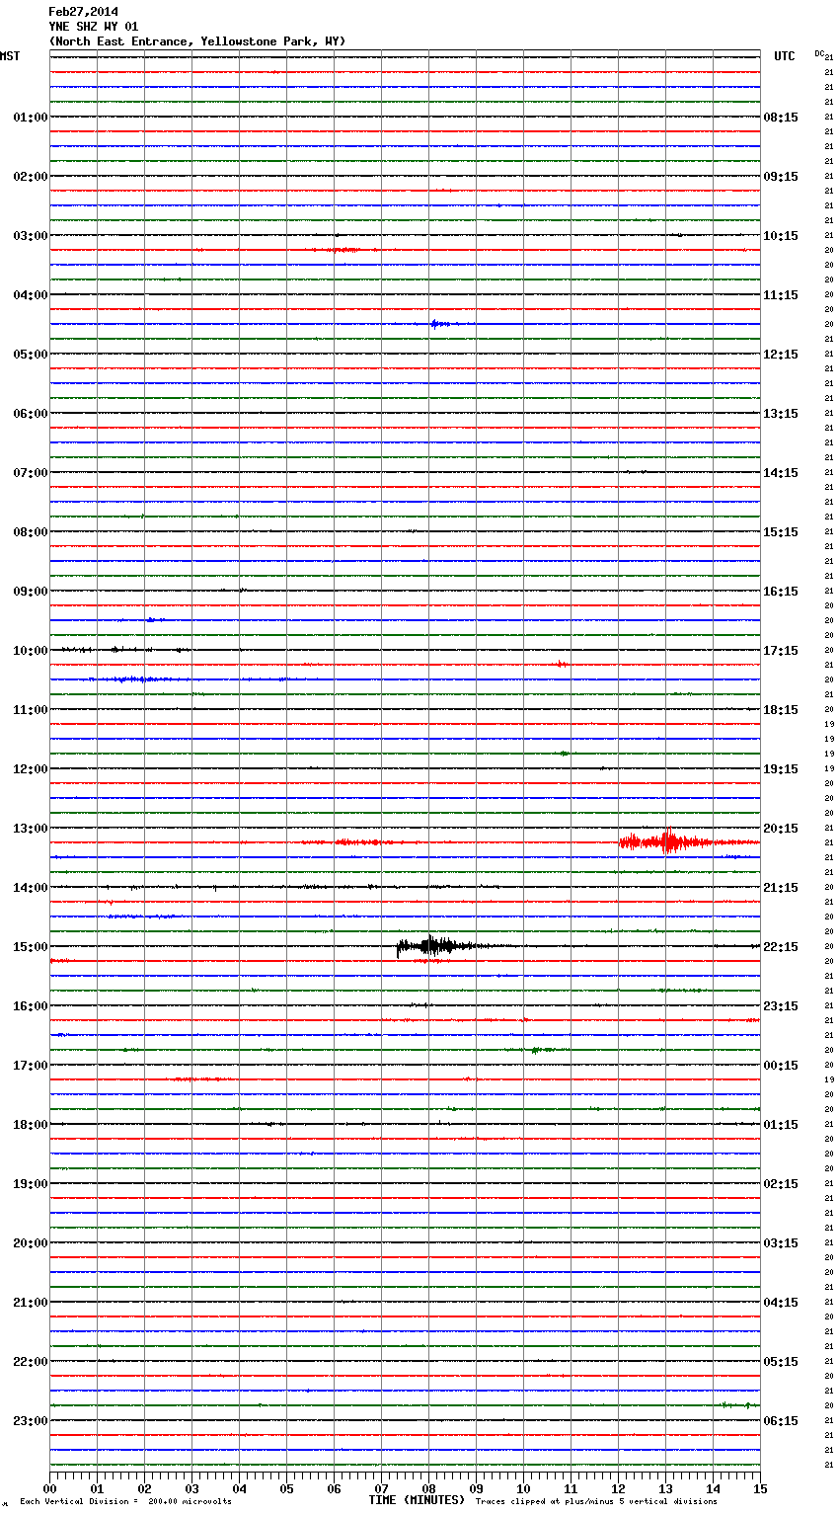Viewport: 839px width, 1515px height.
Task: Click the "23:15" UTC time label
Action: 781,1006
